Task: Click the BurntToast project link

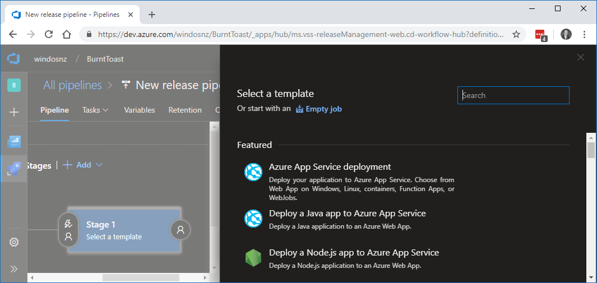Action: pyautogui.click(x=105, y=59)
